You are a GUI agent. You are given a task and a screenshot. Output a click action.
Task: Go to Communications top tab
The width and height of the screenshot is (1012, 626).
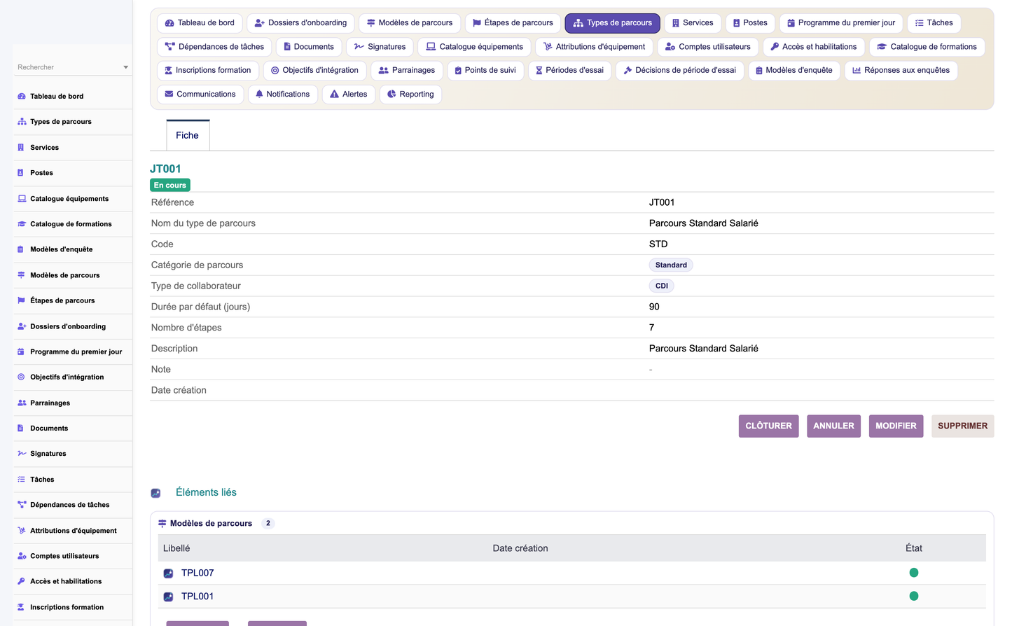point(200,95)
